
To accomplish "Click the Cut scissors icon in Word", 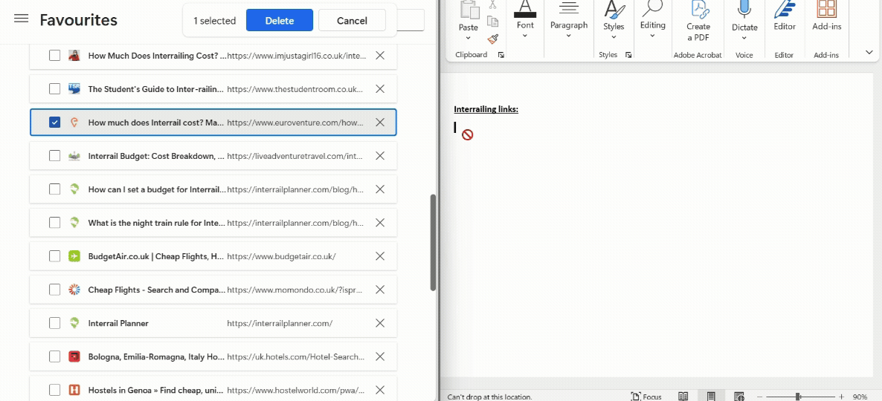I will coord(493,4).
